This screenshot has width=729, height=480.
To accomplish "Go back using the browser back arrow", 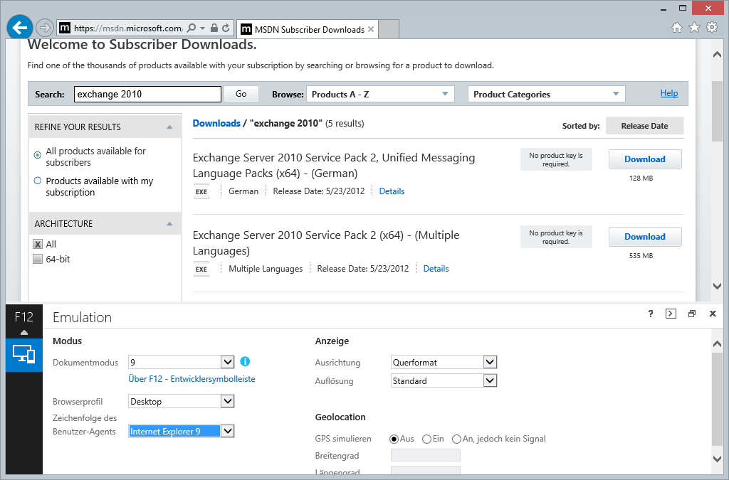I will (19, 28).
